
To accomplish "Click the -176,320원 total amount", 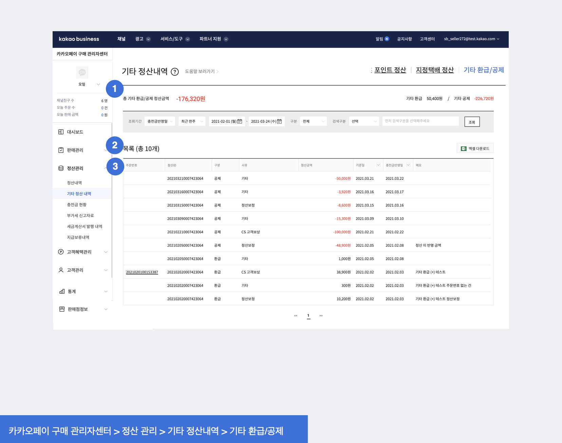I will click(x=191, y=99).
